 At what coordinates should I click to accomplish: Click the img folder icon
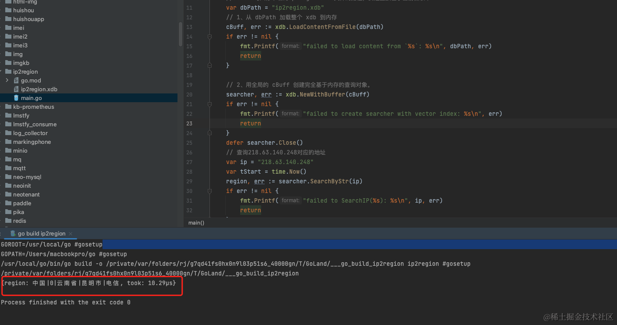(x=8, y=54)
